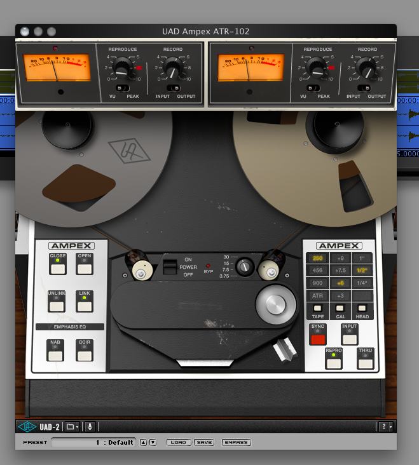Click the BYPASS button
The width and height of the screenshot is (419, 465).
(236, 442)
